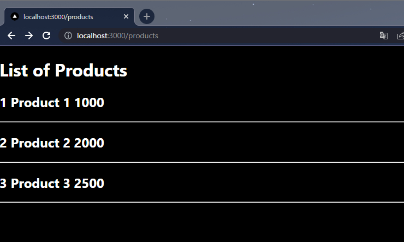Click divider line below Product 3
The image size is (404, 242).
(x=202, y=202)
